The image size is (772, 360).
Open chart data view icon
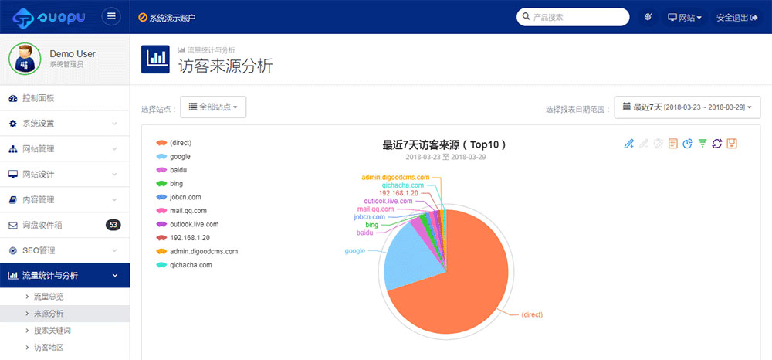pos(673,144)
